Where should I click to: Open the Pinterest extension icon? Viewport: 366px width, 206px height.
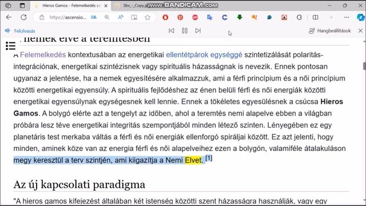click(180, 17)
